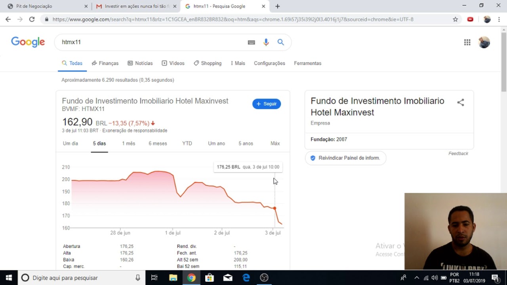Open the Google account avatar
Viewport: 507px width, 285px height.
pyautogui.click(x=484, y=42)
